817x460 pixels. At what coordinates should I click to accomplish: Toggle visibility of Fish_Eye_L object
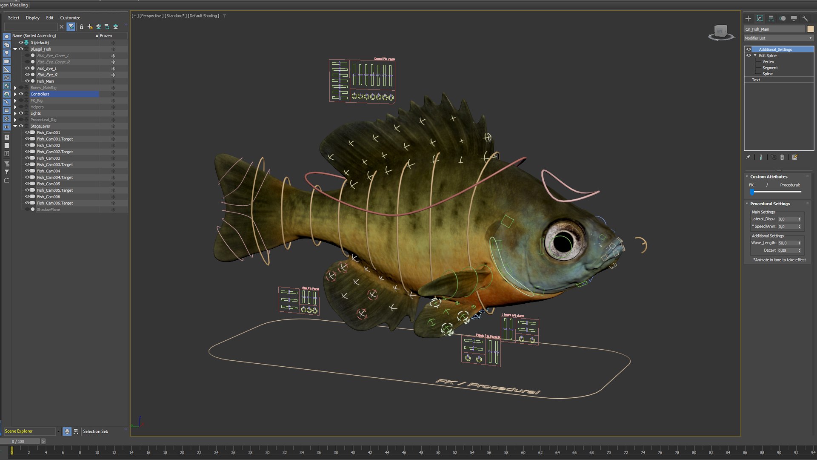point(27,68)
